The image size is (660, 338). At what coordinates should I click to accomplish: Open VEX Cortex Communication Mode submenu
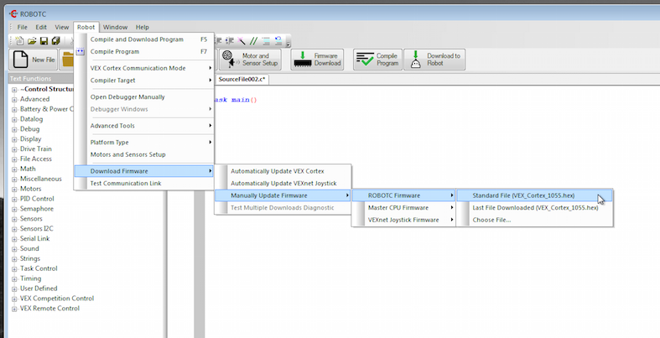coord(144,68)
